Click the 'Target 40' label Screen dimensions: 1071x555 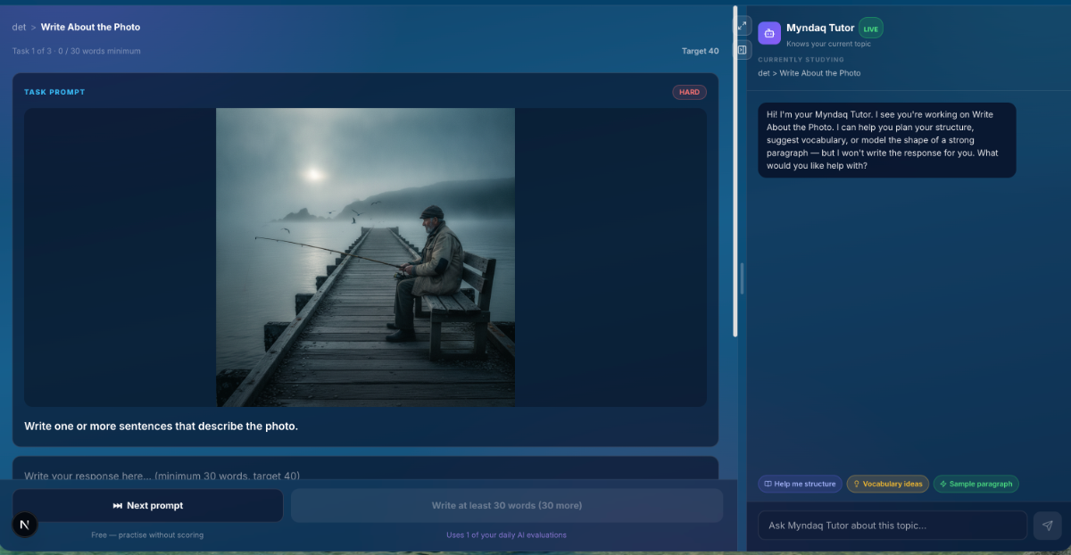tap(700, 51)
